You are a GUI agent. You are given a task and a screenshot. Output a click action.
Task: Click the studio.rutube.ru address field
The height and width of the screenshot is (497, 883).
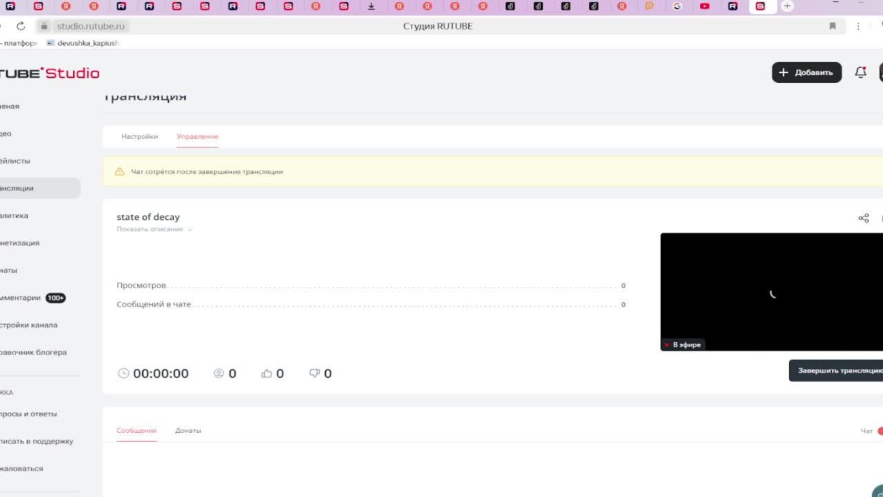tap(90, 26)
